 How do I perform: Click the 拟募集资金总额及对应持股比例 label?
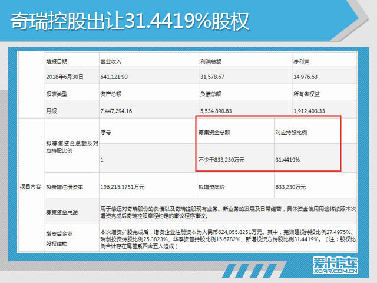pos(72,147)
